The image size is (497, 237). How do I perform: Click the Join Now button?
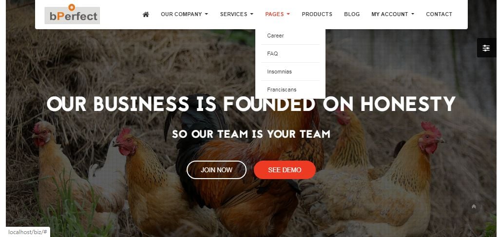click(216, 170)
